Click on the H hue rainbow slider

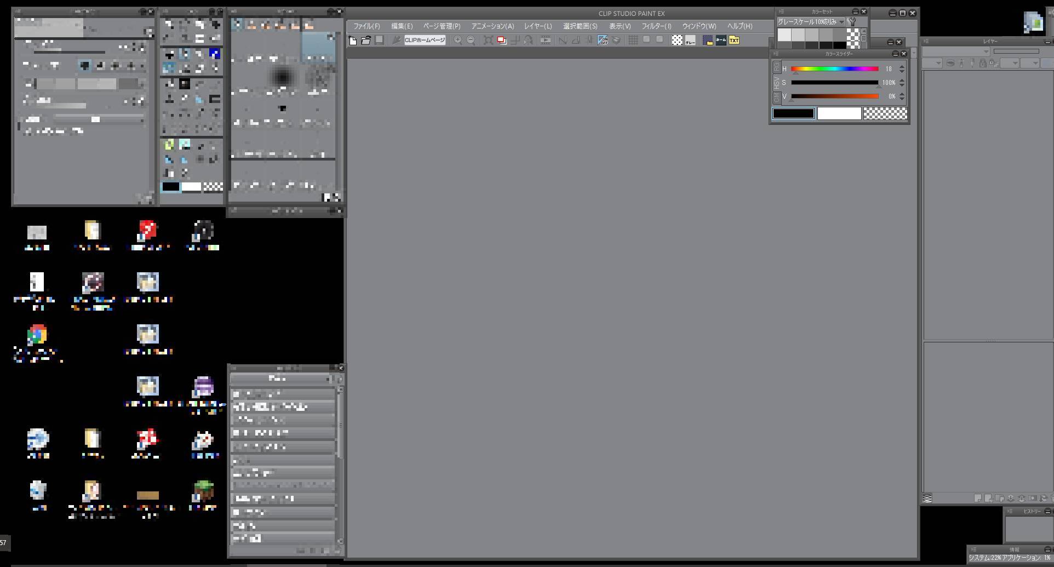tap(834, 69)
